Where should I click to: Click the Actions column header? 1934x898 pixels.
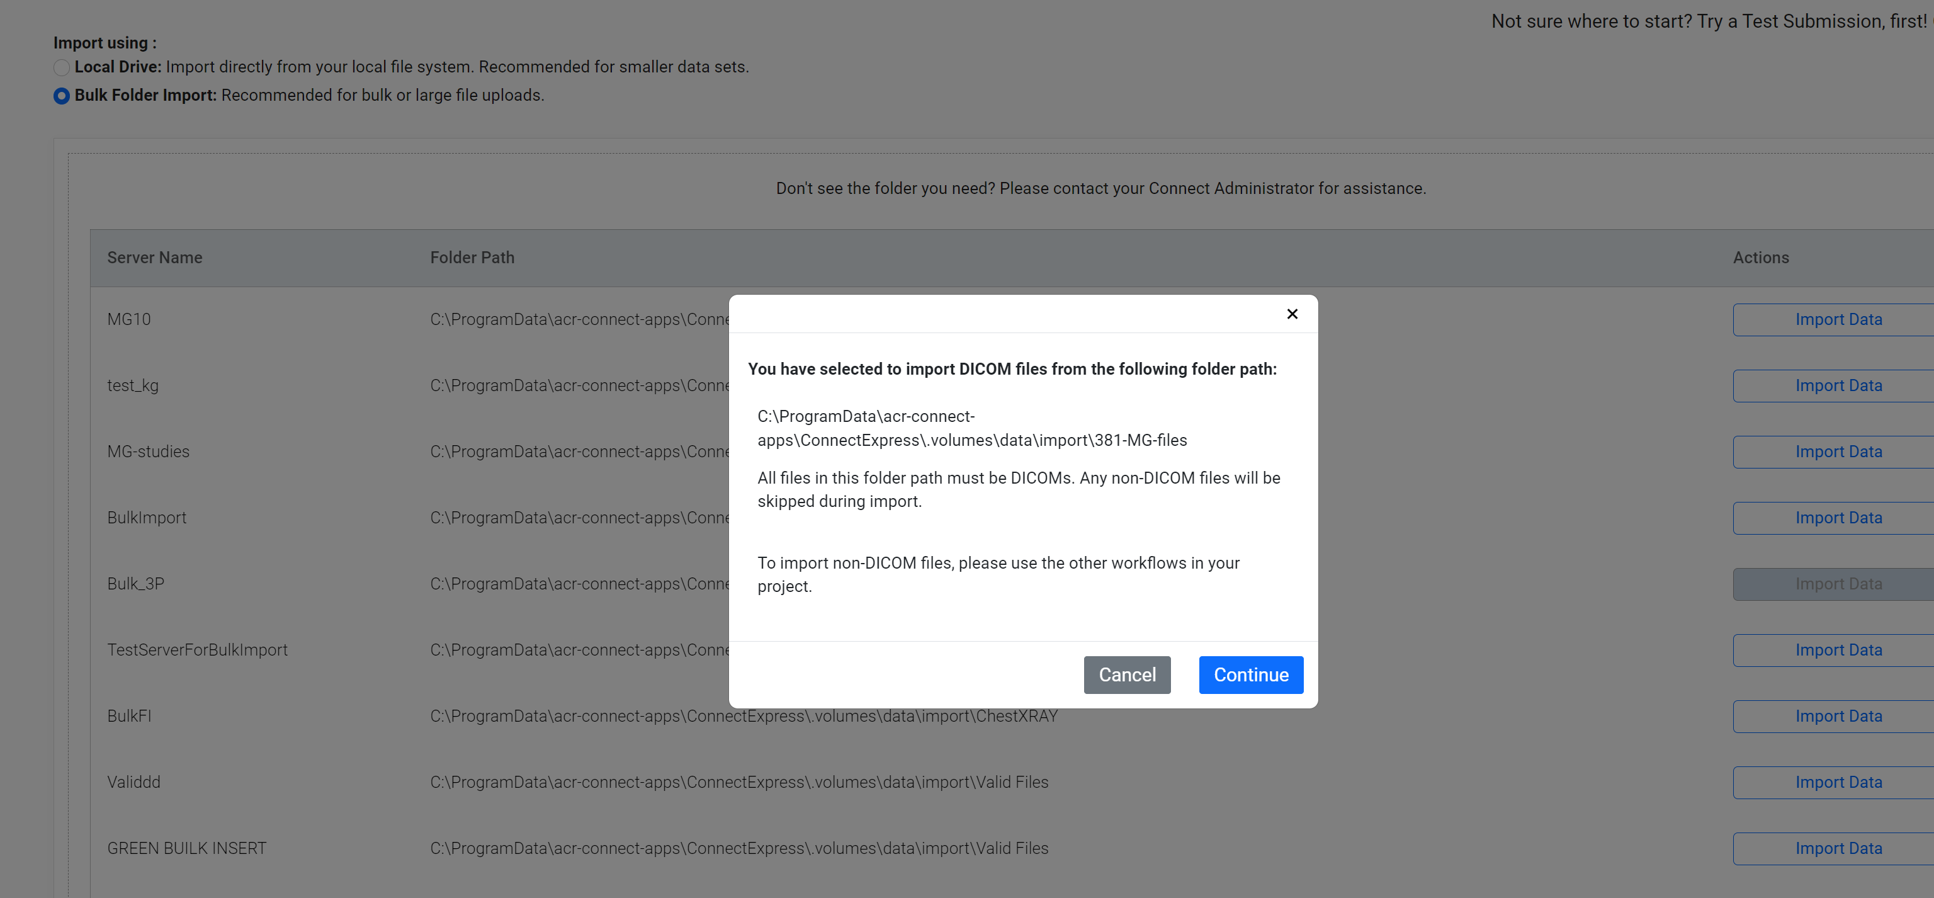click(1760, 258)
